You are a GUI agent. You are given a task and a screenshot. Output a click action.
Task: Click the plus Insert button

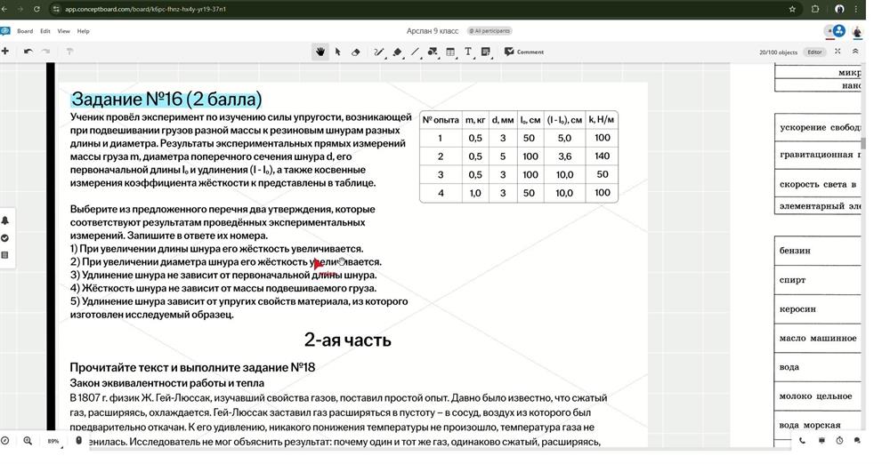[5, 51]
